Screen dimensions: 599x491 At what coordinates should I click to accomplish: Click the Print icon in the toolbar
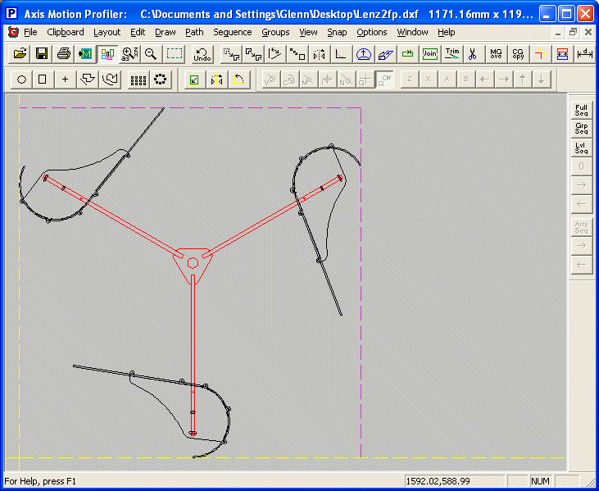coord(63,54)
